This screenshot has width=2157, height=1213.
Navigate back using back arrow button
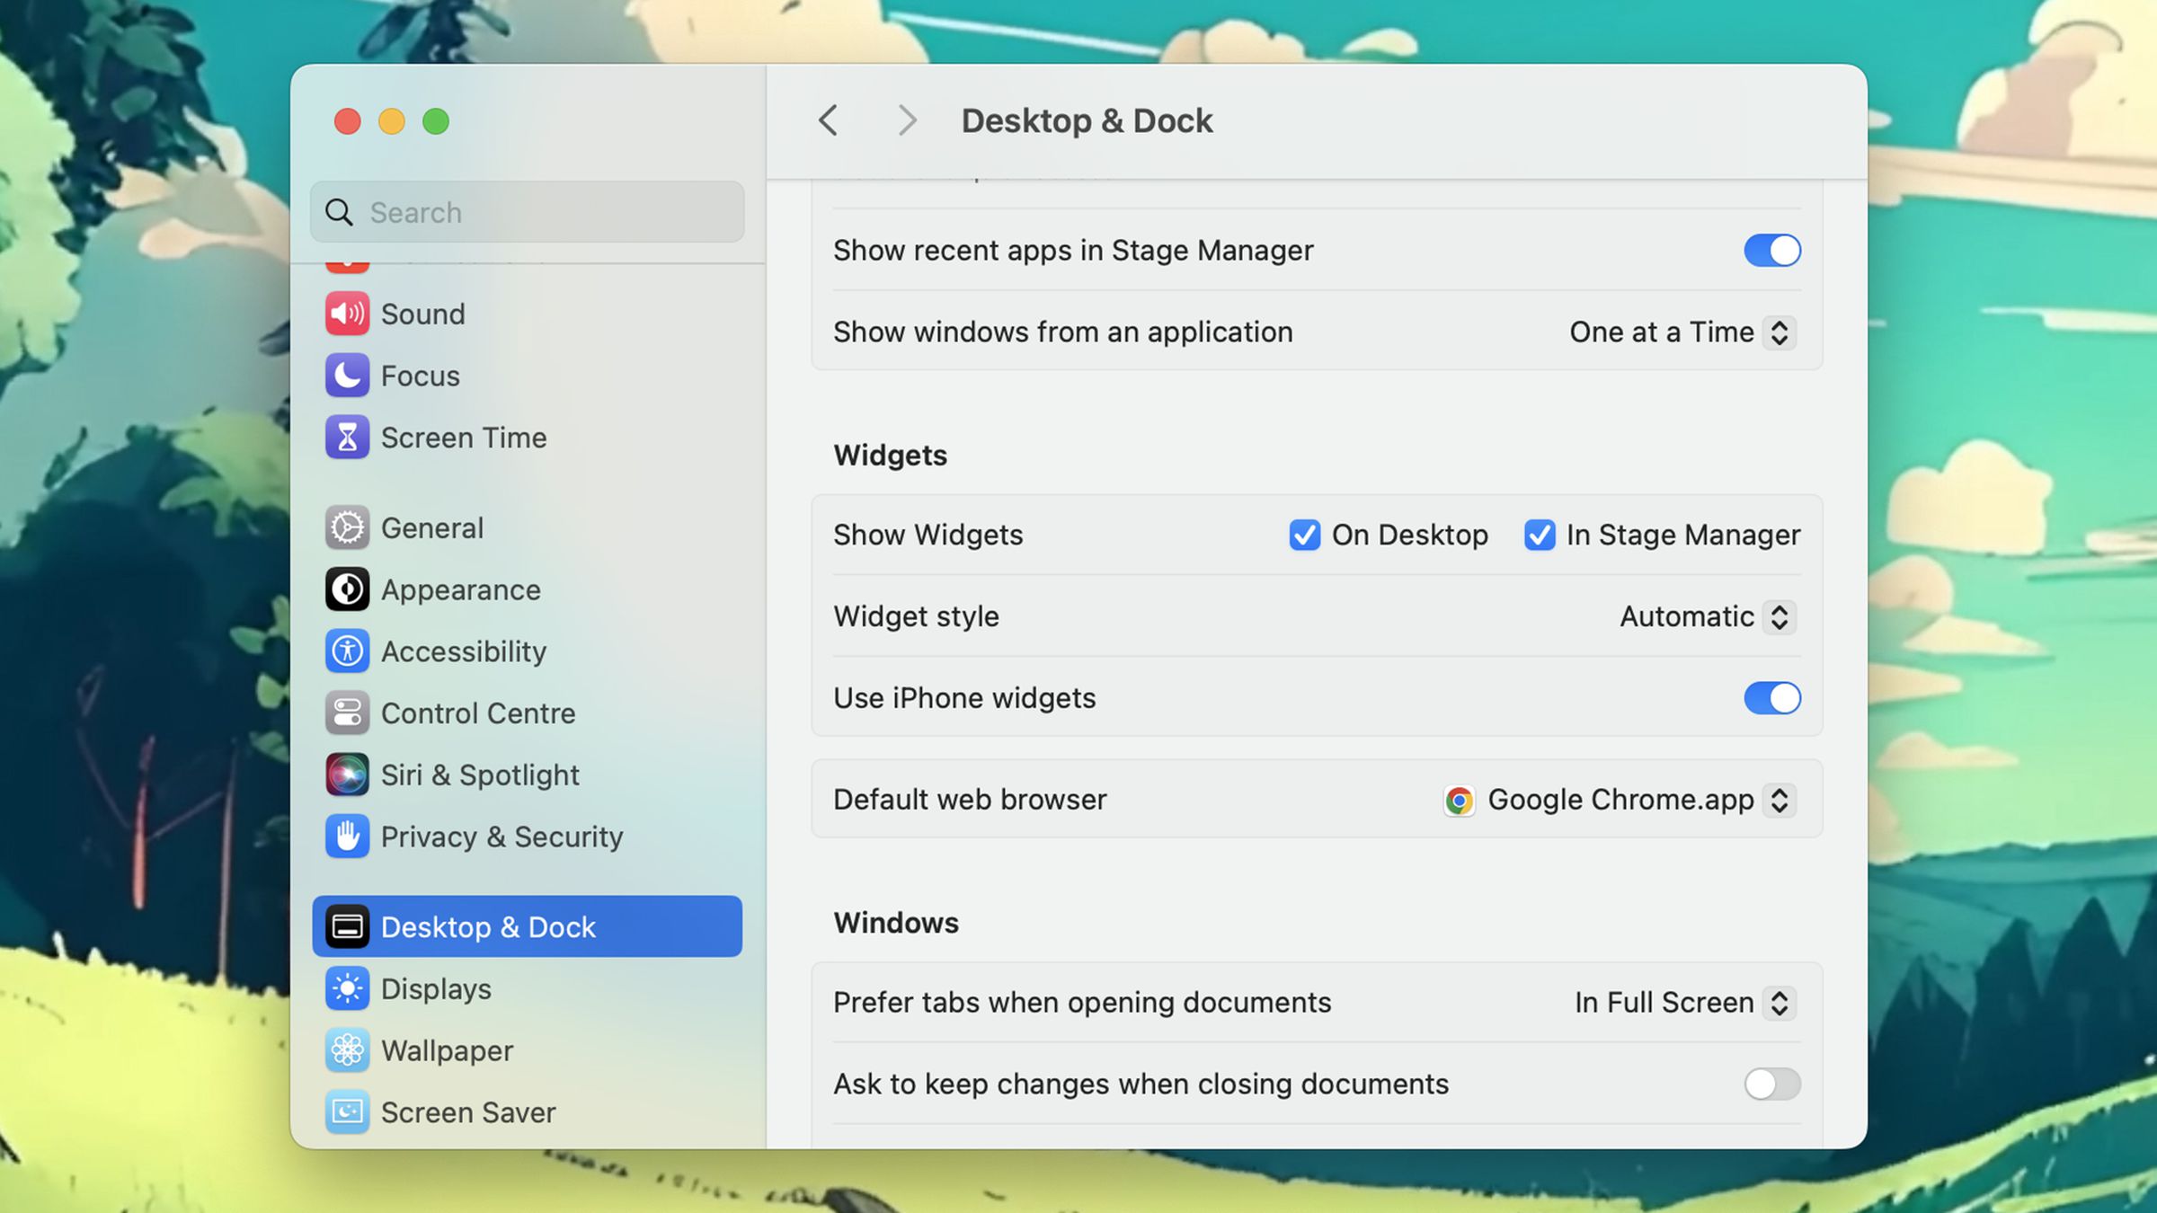click(x=828, y=121)
